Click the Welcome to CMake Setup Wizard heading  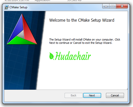82,20
